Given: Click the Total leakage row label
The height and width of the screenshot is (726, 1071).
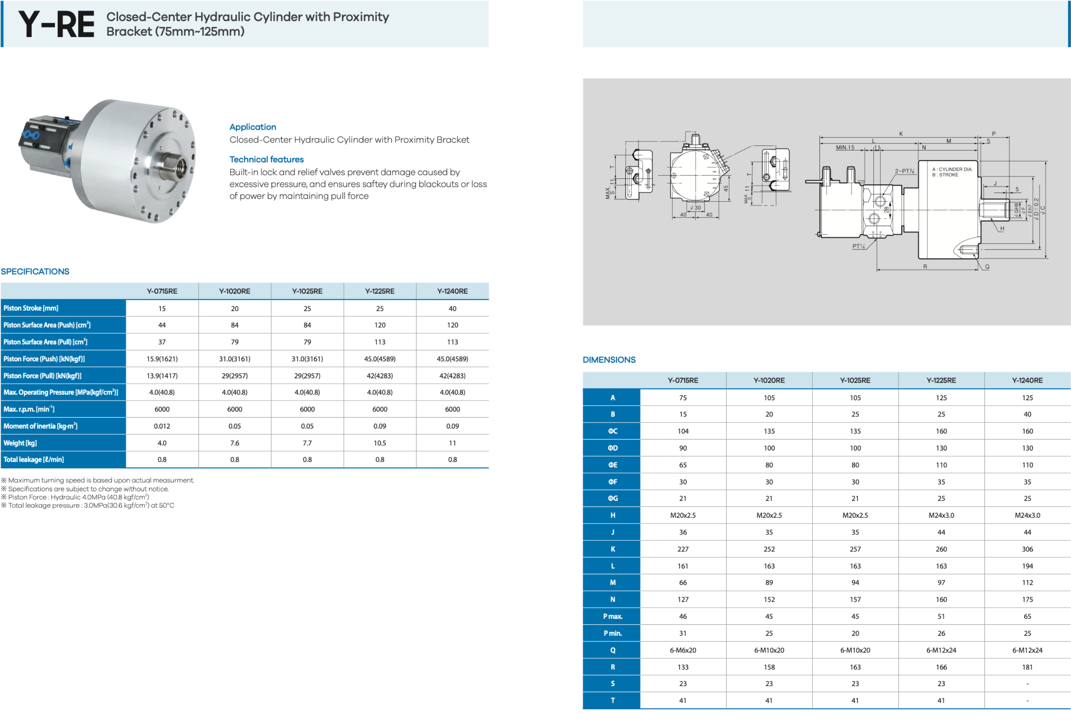Looking at the screenshot, I should click(x=34, y=460).
